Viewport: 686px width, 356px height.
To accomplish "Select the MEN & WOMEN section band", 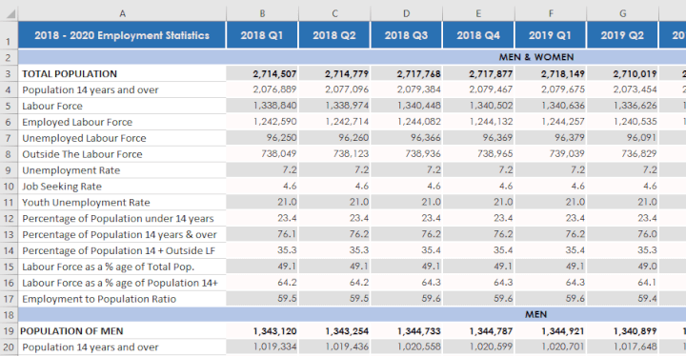I will (353, 57).
